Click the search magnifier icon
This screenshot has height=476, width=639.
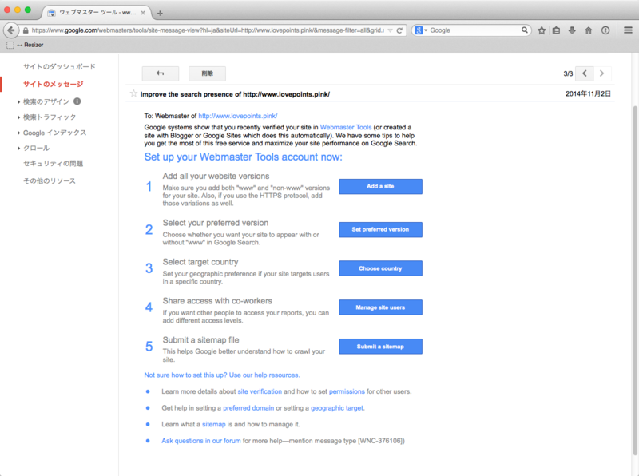(x=525, y=30)
